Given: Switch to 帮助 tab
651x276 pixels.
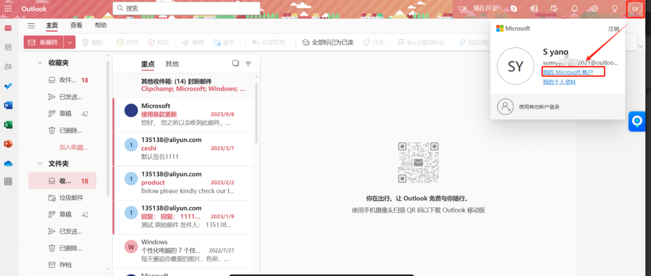Looking at the screenshot, I should click(101, 25).
